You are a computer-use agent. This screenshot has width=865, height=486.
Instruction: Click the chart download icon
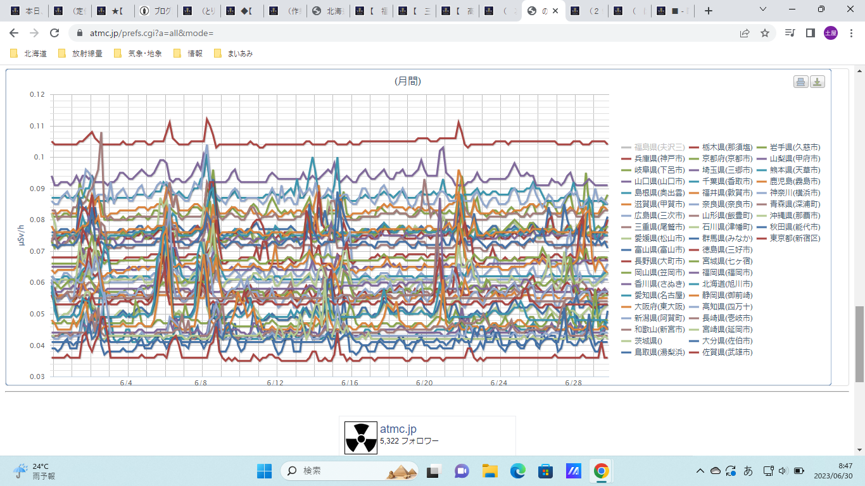pos(818,82)
